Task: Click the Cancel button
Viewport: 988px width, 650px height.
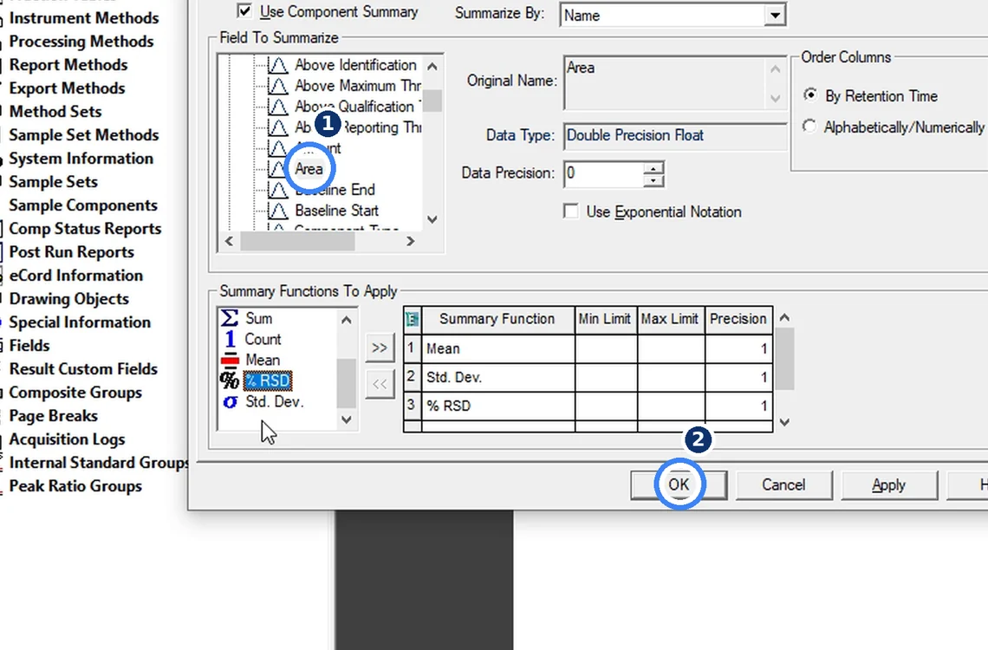Action: pos(783,485)
